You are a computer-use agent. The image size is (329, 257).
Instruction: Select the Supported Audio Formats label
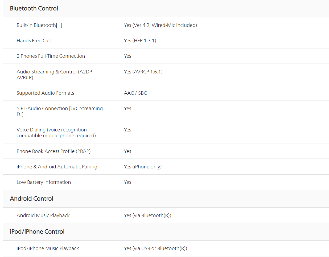coord(45,93)
